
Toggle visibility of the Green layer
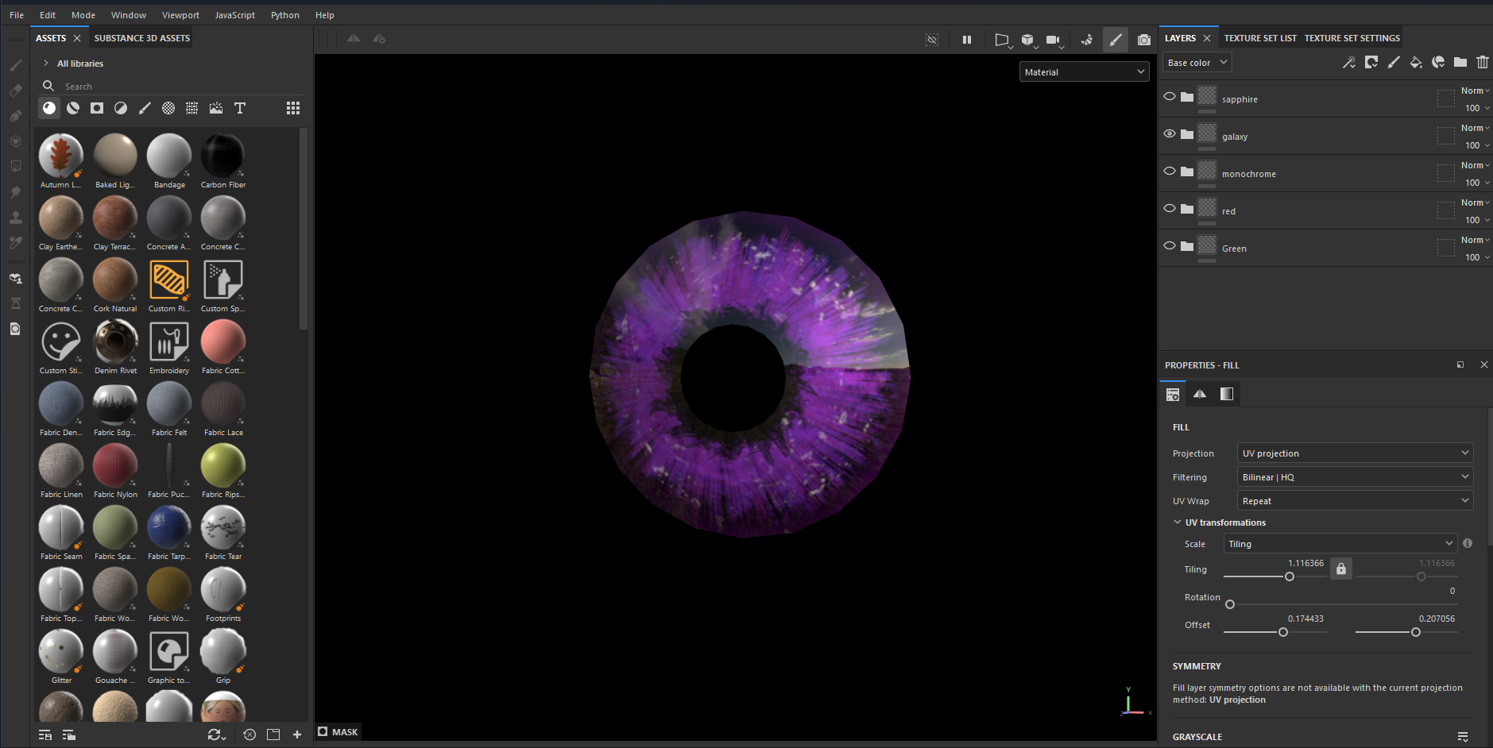click(x=1170, y=245)
